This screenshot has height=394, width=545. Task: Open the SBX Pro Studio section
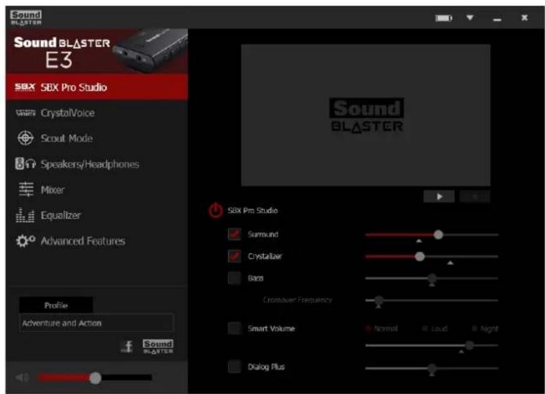pos(96,87)
